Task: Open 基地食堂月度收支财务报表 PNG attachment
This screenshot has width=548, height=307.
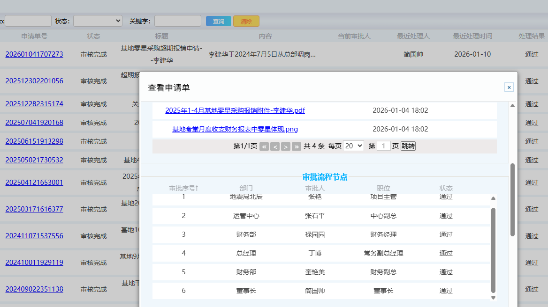Action: 235,129
